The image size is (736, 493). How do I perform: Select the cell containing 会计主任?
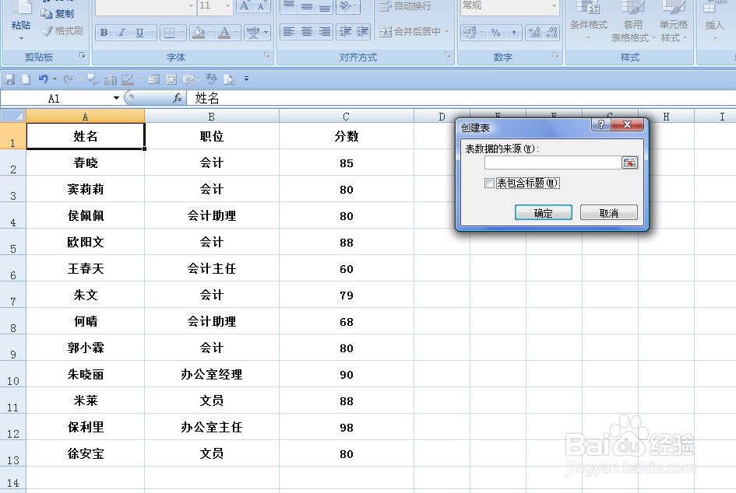(212, 268)
